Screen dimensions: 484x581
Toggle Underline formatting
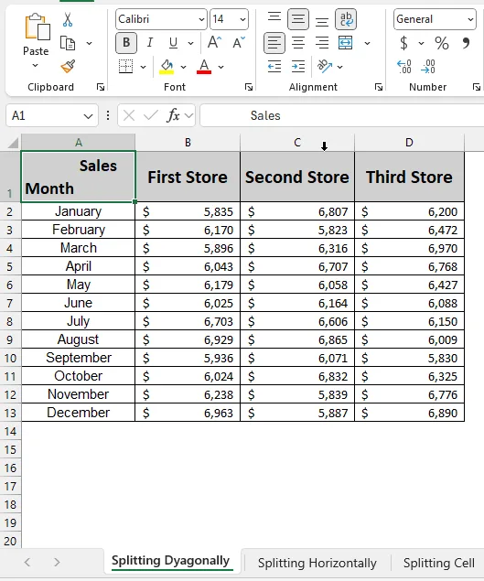[x=173, y=43]
